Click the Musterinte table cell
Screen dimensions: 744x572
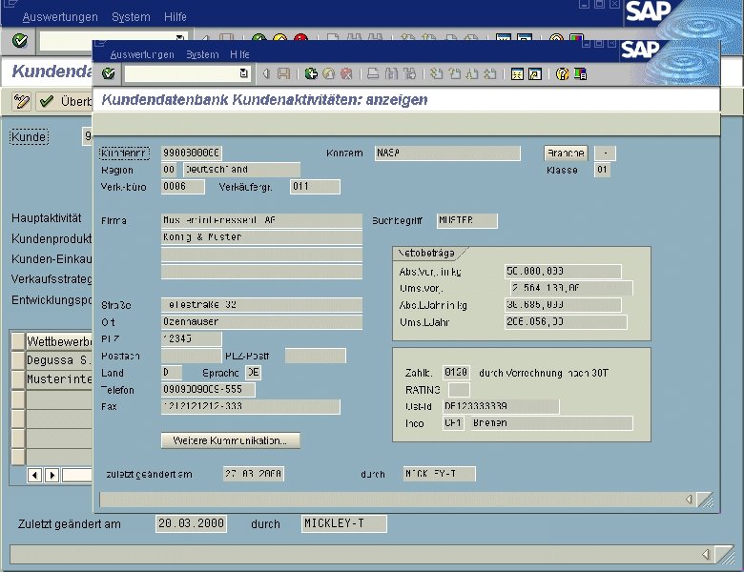(59, 379)
